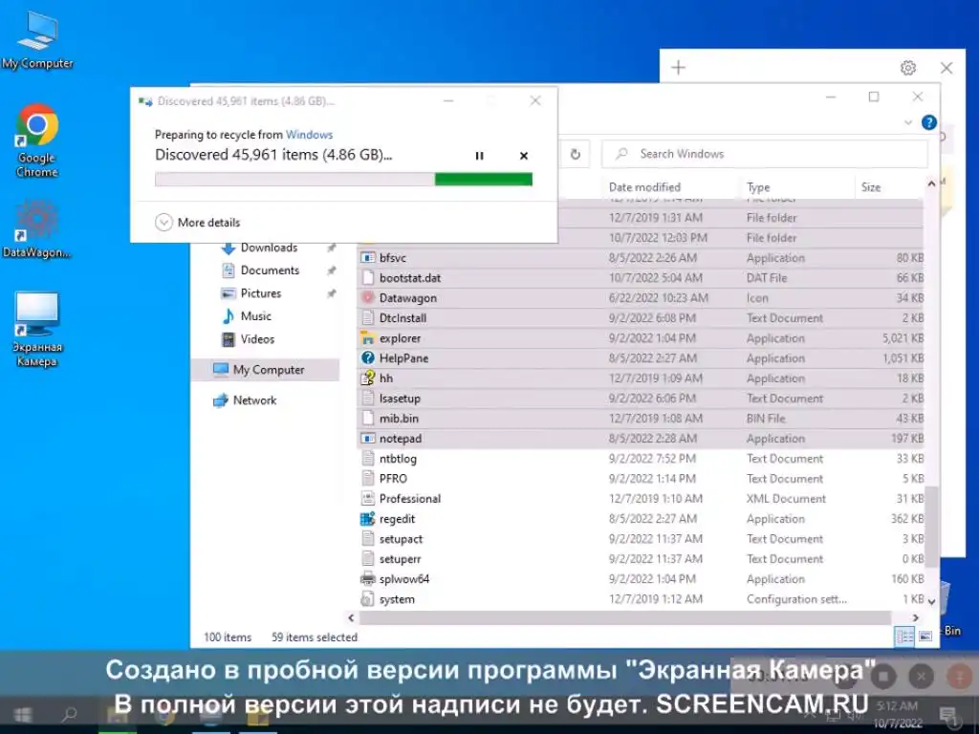Click the 59 items selected status text
Screen dimensions: 979x734
coord(314,637)
